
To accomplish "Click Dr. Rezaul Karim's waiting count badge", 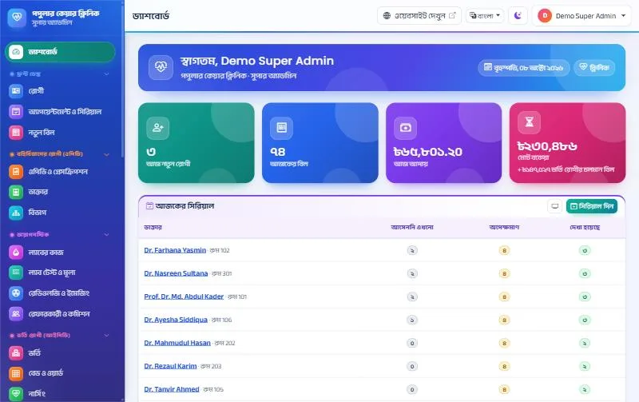I will click(x=504, y=366).
